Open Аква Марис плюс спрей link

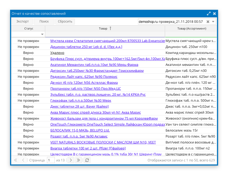pos(96,113)
